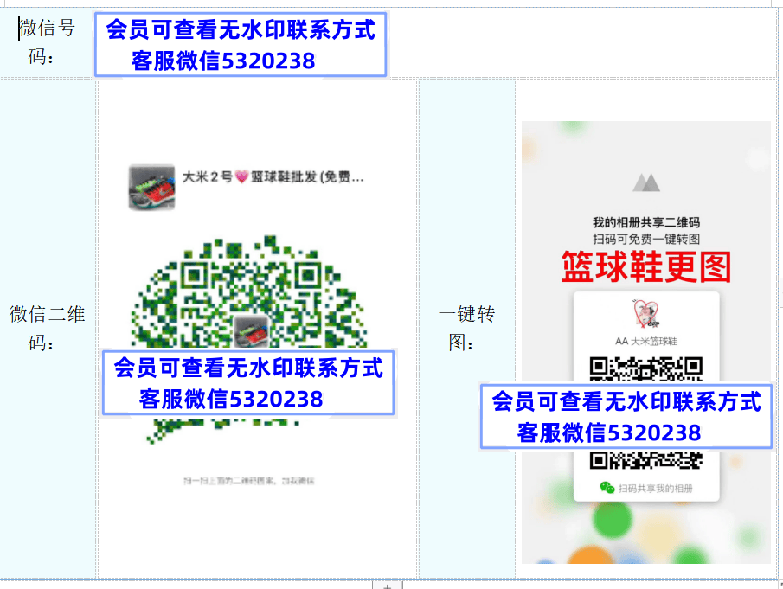783x589 pixels.
Task: Click the black album QR code
Action: [x=646, y=413]
